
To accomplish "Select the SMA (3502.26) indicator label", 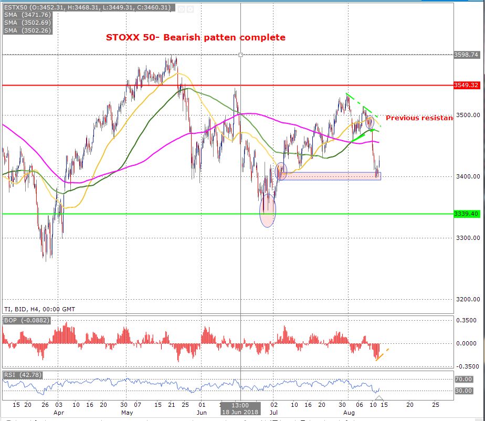I will pyautogui.click(x=27, y=30).
